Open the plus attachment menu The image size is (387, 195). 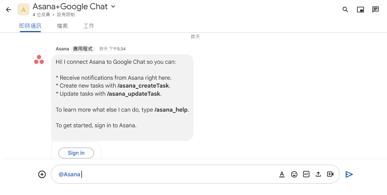pos(42,174)
